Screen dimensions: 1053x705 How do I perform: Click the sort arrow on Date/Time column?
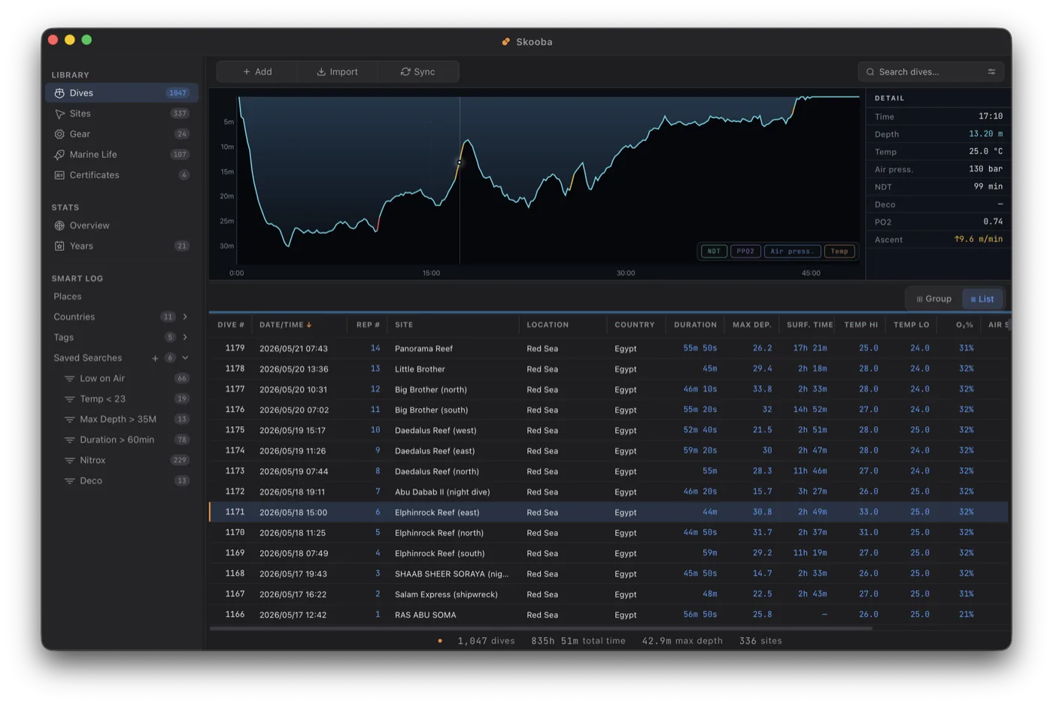tap(309, 325)
